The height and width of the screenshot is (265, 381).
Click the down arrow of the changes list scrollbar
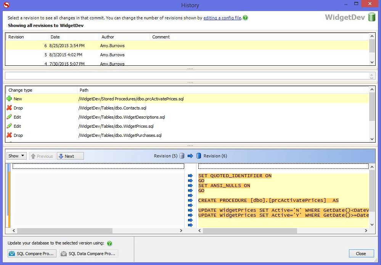pos(372,139)
